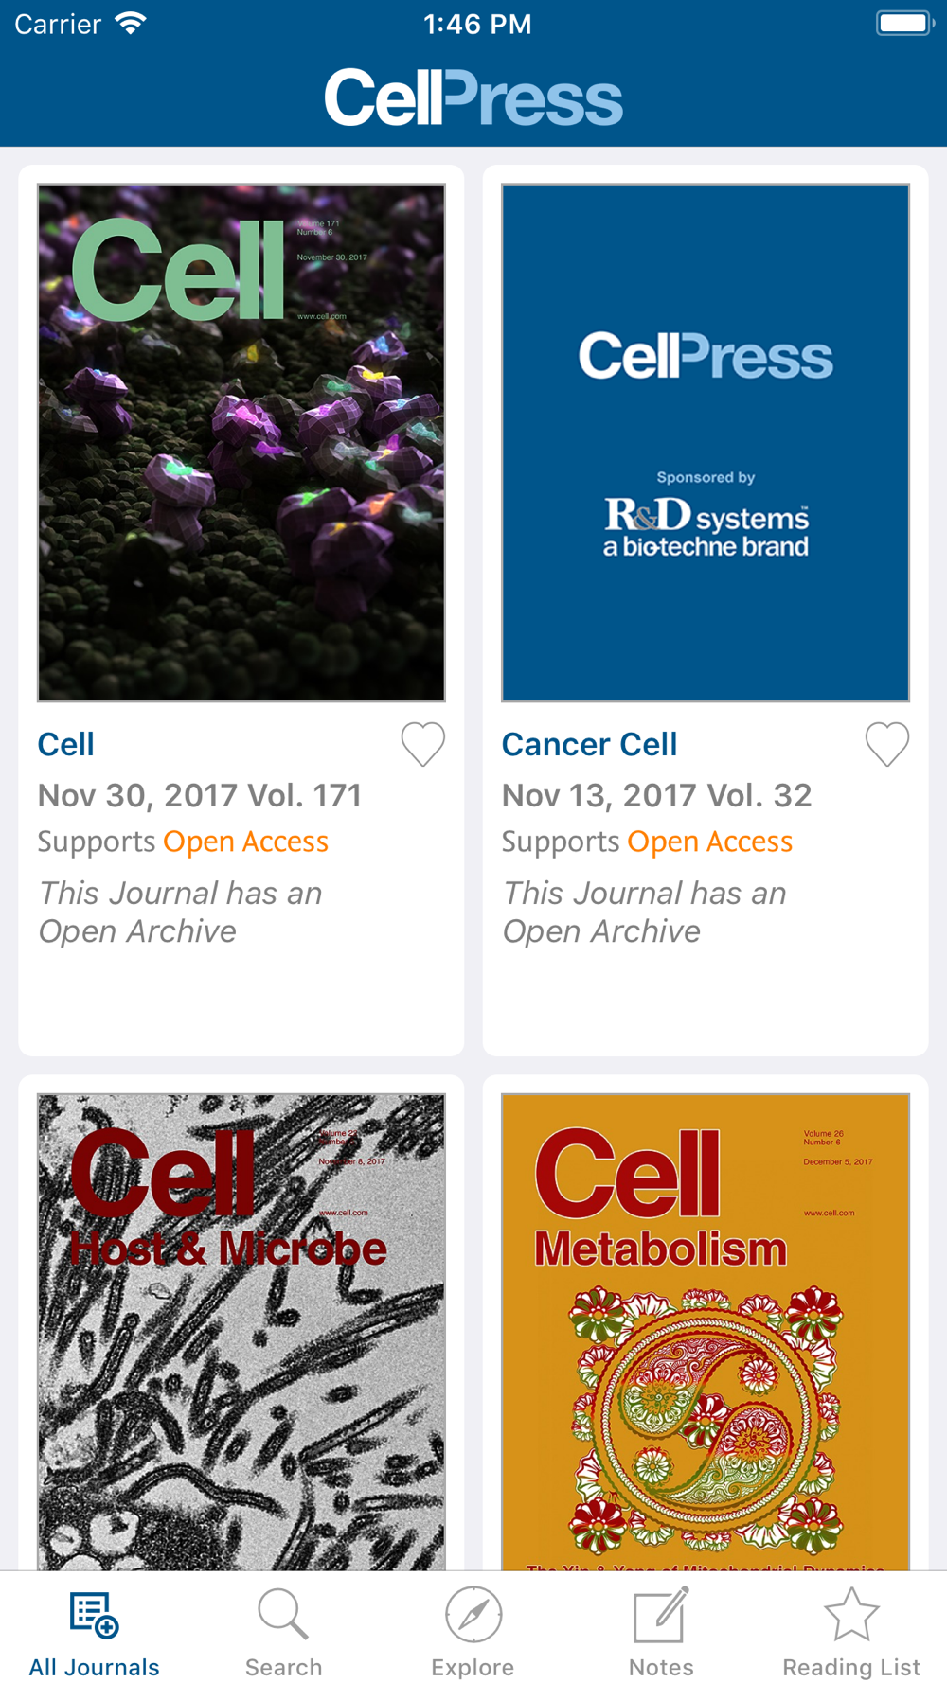Tap the CellPress logo in header
The width and height of the screenshot is (947, 1683).
click(x=473, y=98)
